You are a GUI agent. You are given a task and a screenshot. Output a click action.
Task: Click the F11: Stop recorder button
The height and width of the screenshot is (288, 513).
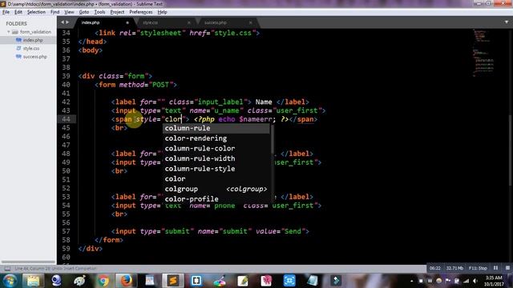pos(478,268)
